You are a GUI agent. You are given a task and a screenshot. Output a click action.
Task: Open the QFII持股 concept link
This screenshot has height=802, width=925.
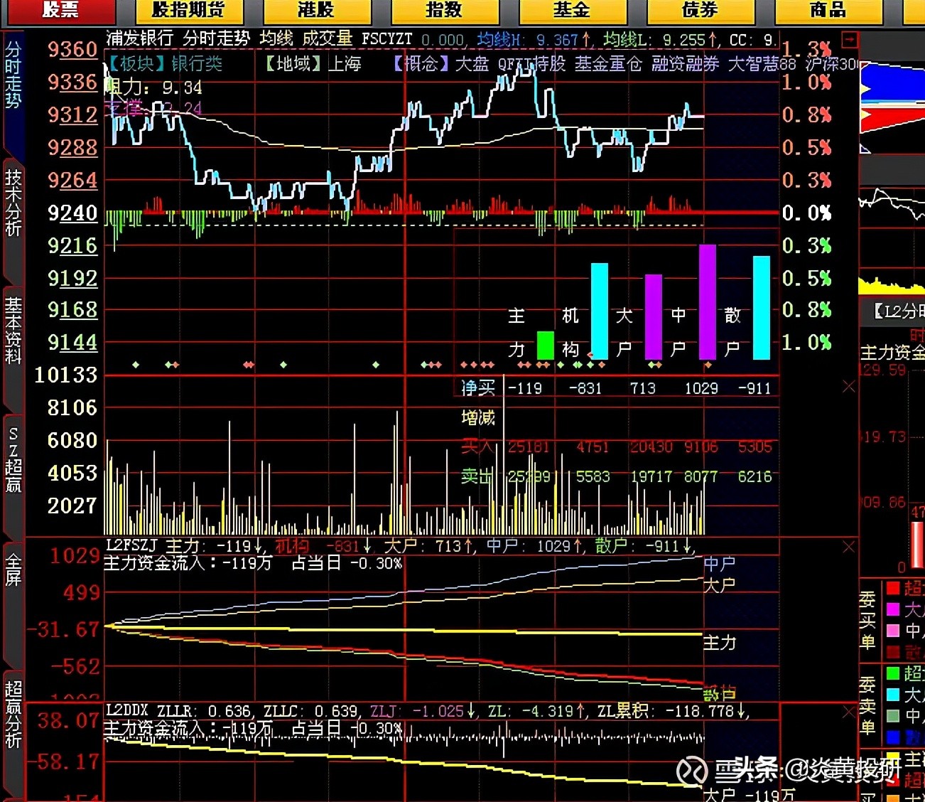tap(532, 64)
